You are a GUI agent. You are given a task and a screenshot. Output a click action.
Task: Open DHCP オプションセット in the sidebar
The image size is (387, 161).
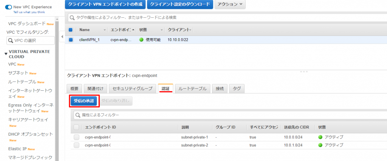pos(31,134)
